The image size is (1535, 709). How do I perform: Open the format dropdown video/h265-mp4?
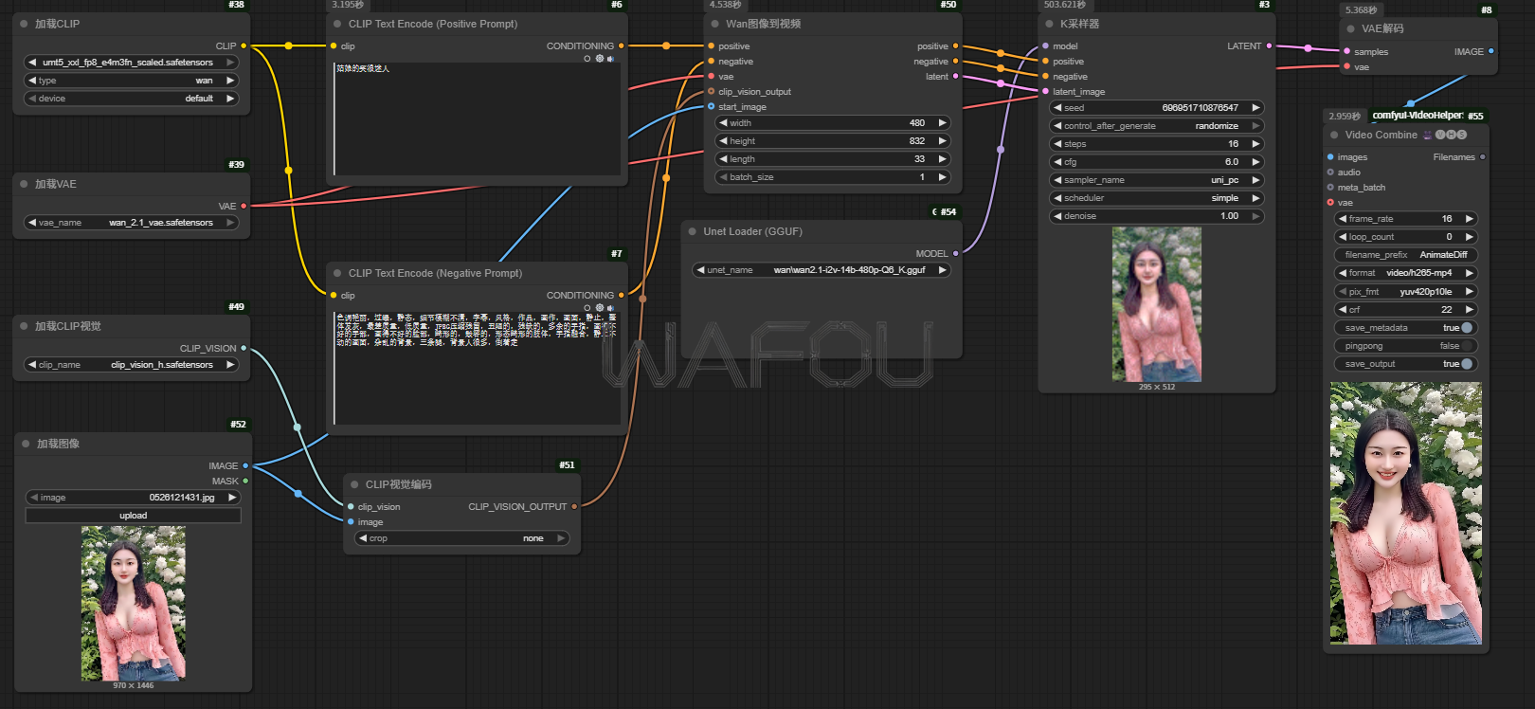click(1406, 273)
